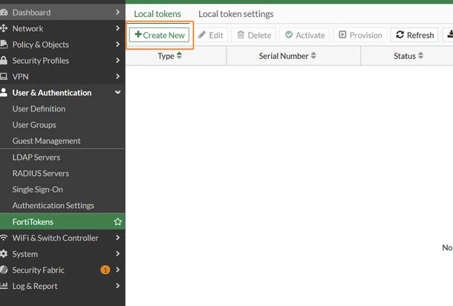Open Local token settings tab
Screen dimensions: 453x306
tap(236, 14)
